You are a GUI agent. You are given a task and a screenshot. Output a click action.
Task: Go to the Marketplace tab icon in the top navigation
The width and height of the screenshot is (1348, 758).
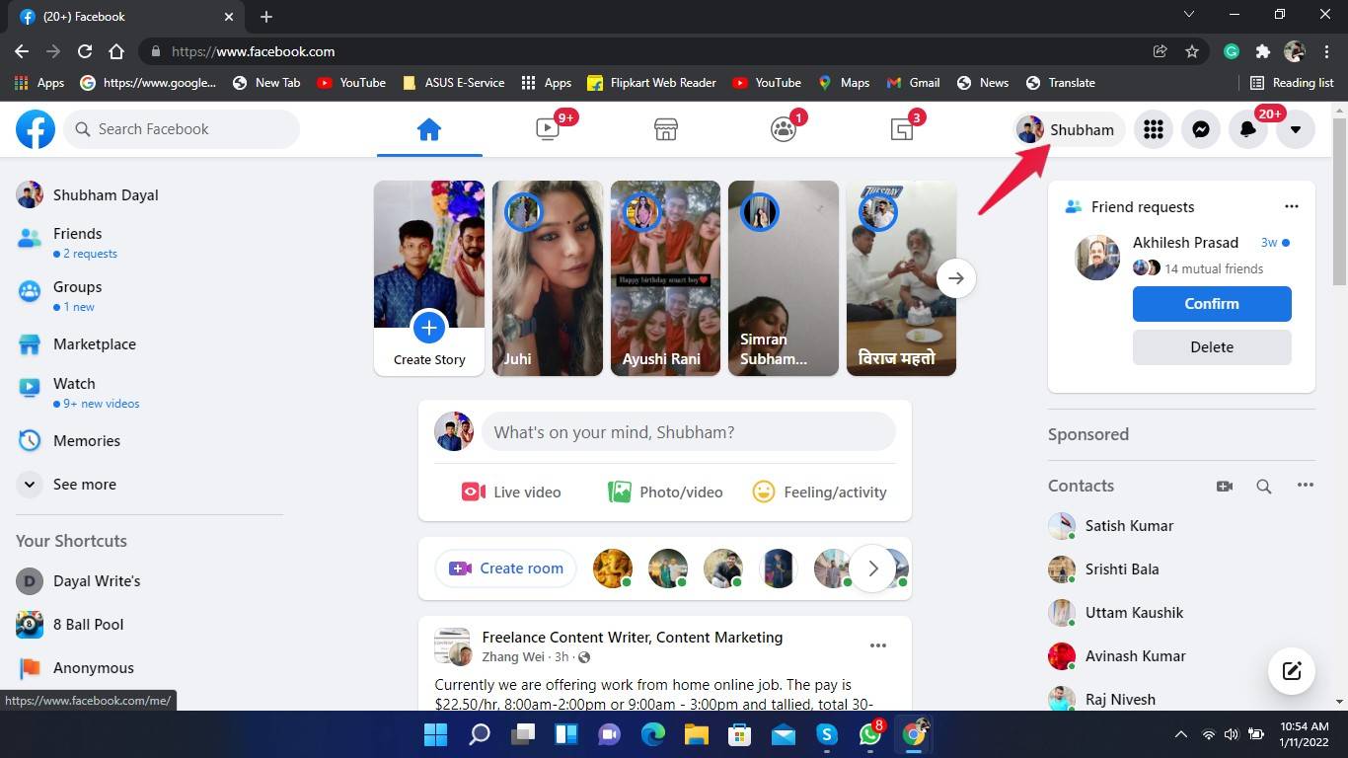(x=666, y=129)
